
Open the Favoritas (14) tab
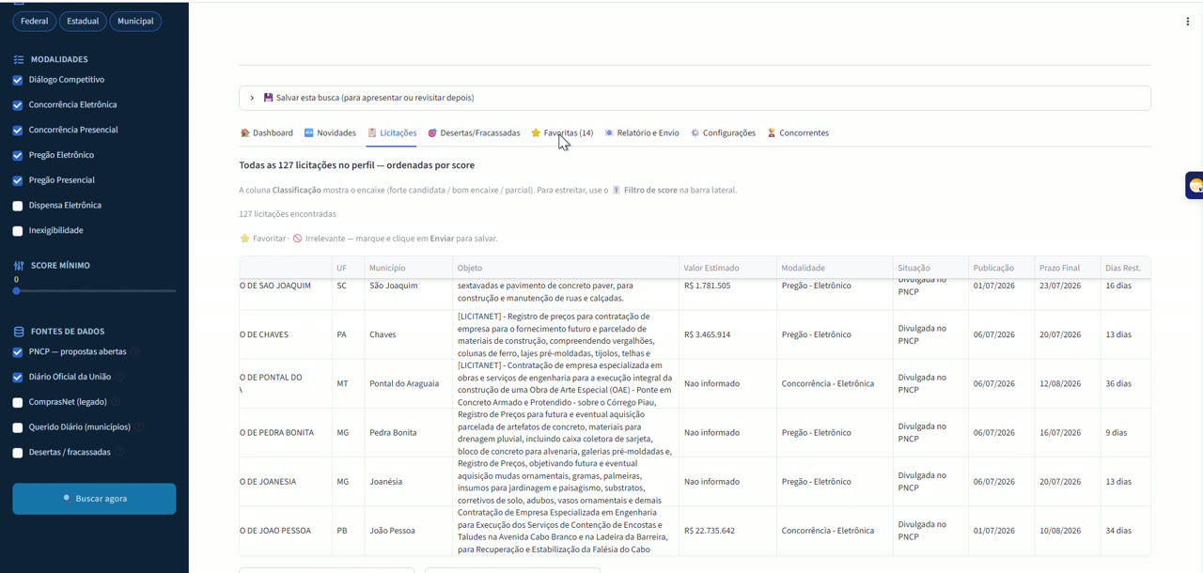pyautogui.click(x=562, y=133)
